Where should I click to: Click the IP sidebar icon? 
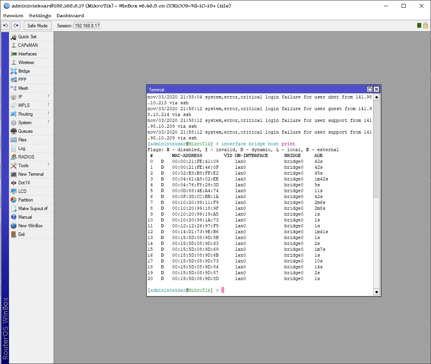[x=13, y=97]
